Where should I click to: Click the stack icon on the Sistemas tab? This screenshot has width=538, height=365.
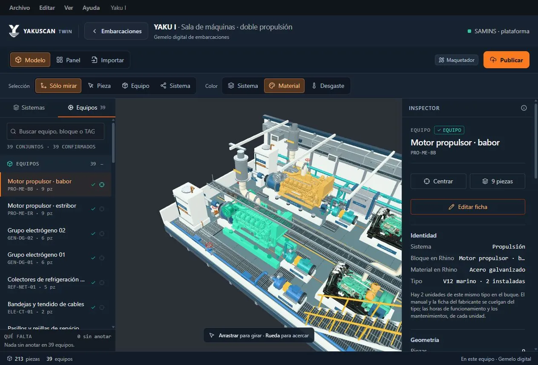tap(16, 108)
